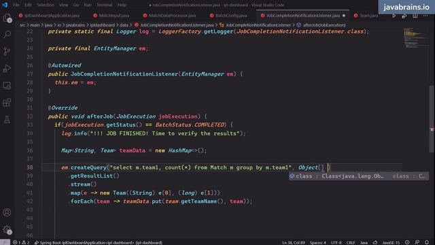This screenshot has width=435, height=245.
Task: Open the Problems panel via errors and warnings count
Action: click(x=21, y=242)
